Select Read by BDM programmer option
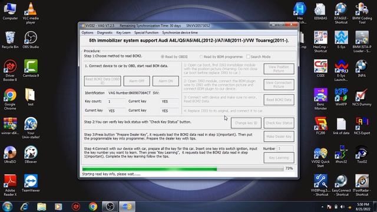 coord(221,57)
